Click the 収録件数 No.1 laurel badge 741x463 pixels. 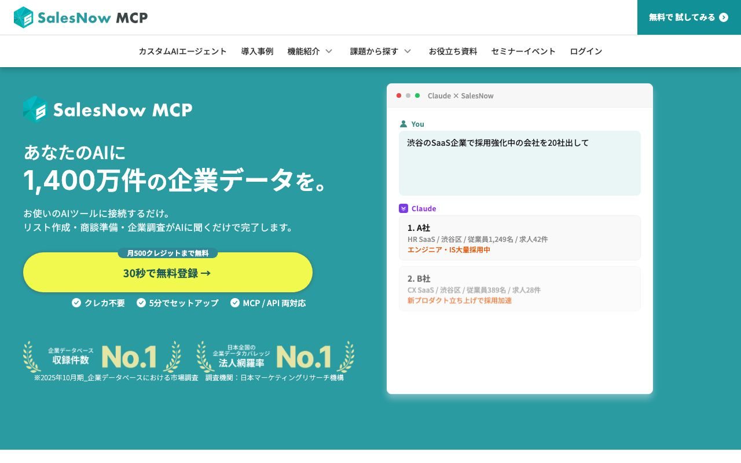click(x=102, y=357)
